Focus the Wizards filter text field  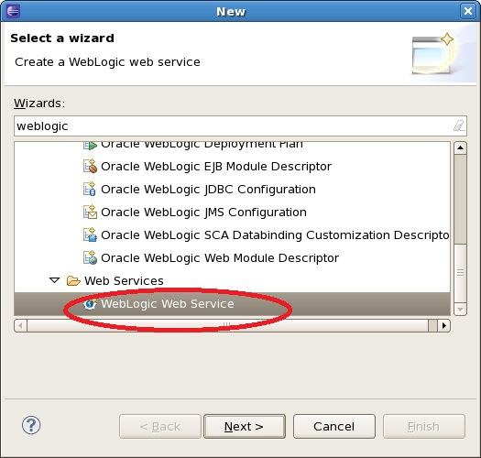(240, 125)
